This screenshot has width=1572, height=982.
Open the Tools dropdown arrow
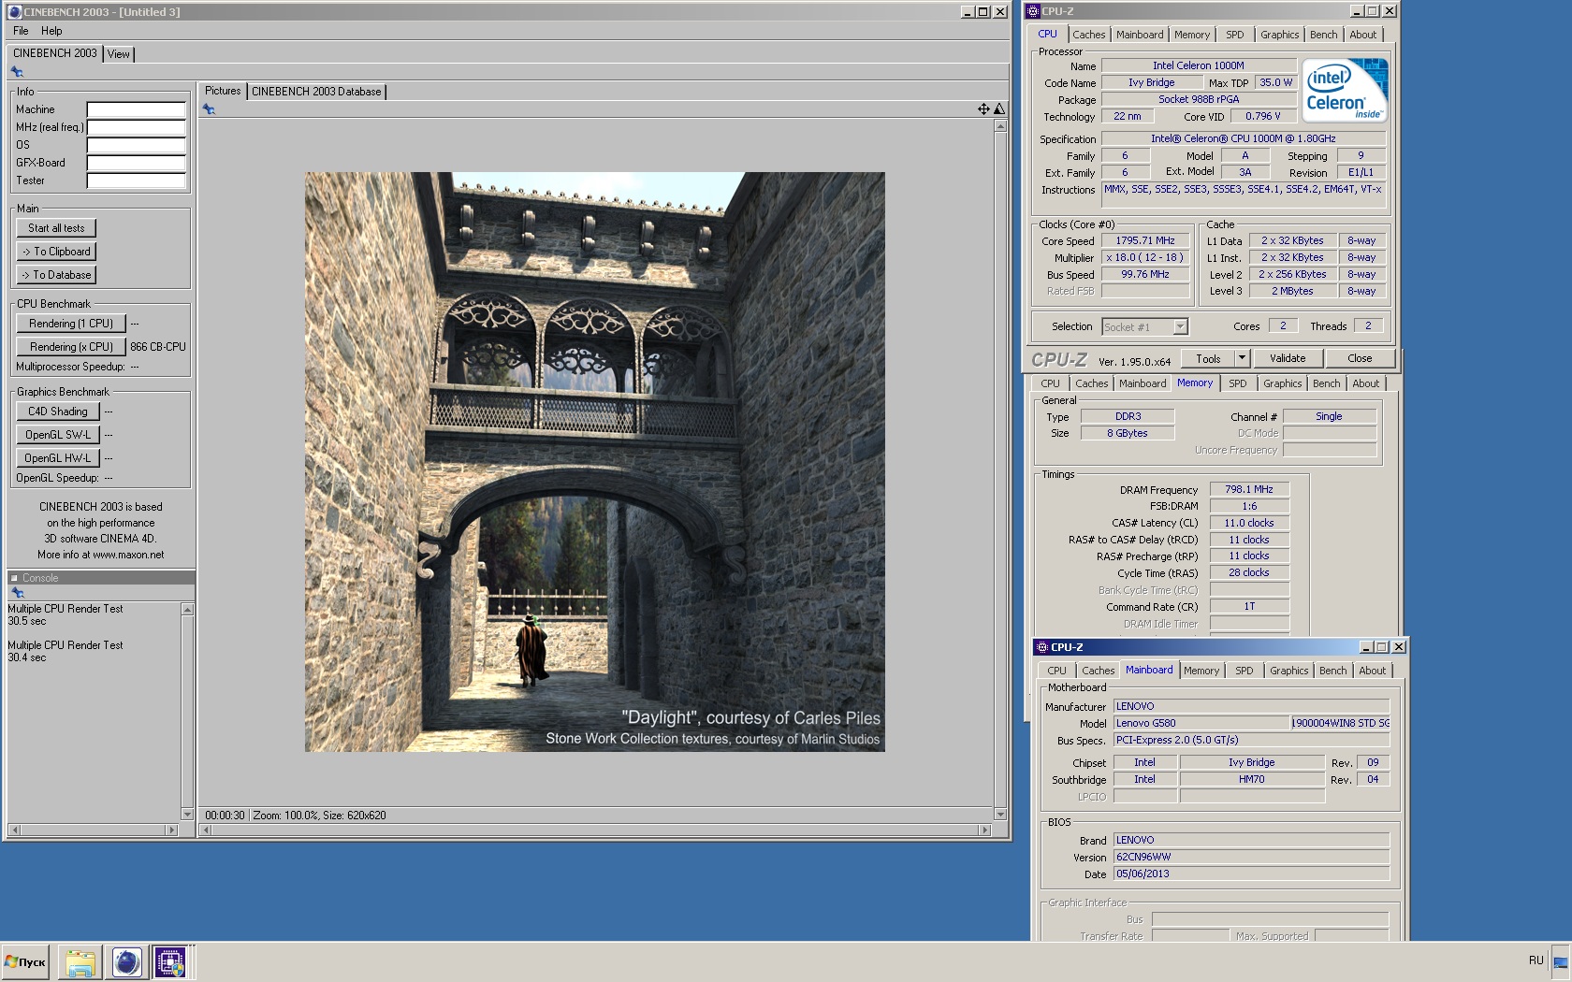[x=1242, y=358]
